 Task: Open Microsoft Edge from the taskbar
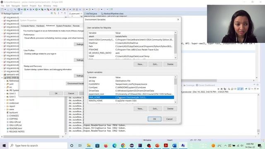[x=114, y=145]
